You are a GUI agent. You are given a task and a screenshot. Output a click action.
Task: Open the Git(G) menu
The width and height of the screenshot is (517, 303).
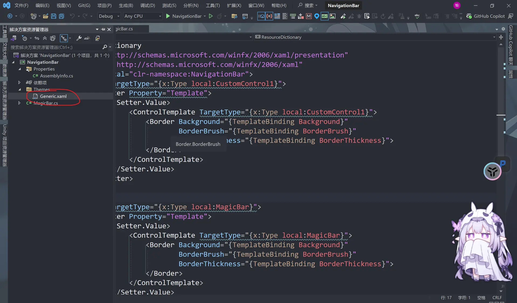[x=84, y=5]
